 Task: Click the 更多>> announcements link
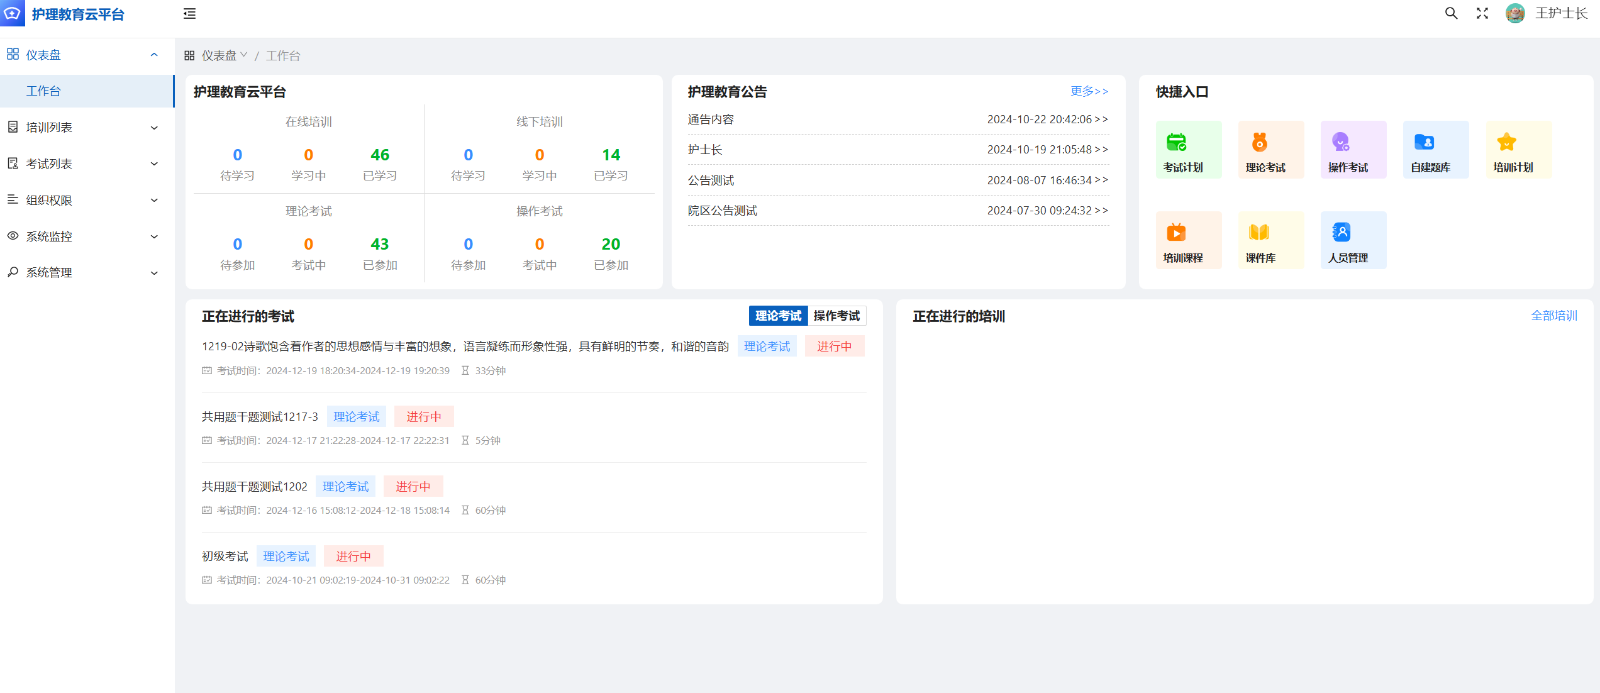(1089, 92)
